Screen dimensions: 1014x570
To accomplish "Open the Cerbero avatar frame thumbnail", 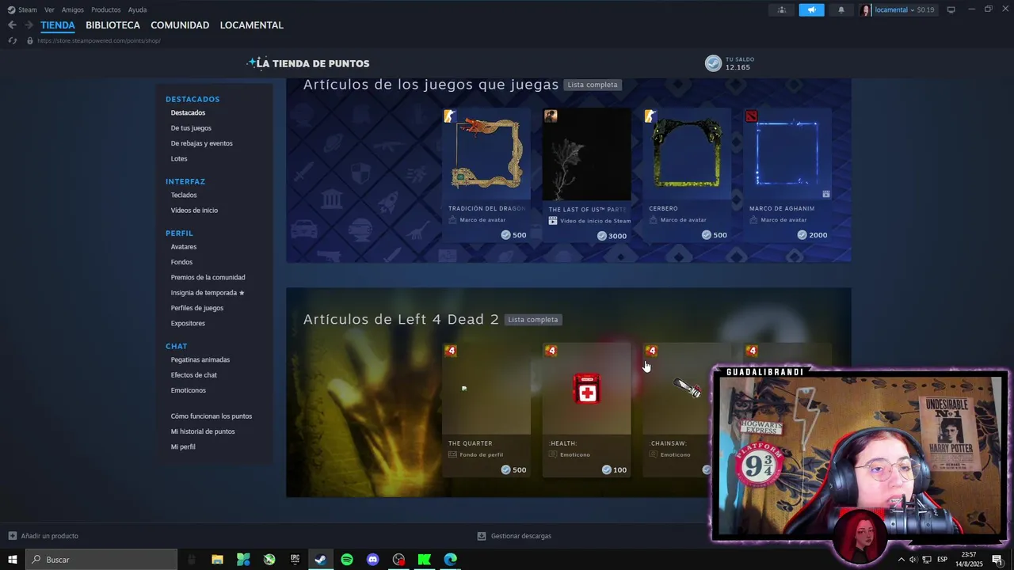I will click(x=687, y=154).
